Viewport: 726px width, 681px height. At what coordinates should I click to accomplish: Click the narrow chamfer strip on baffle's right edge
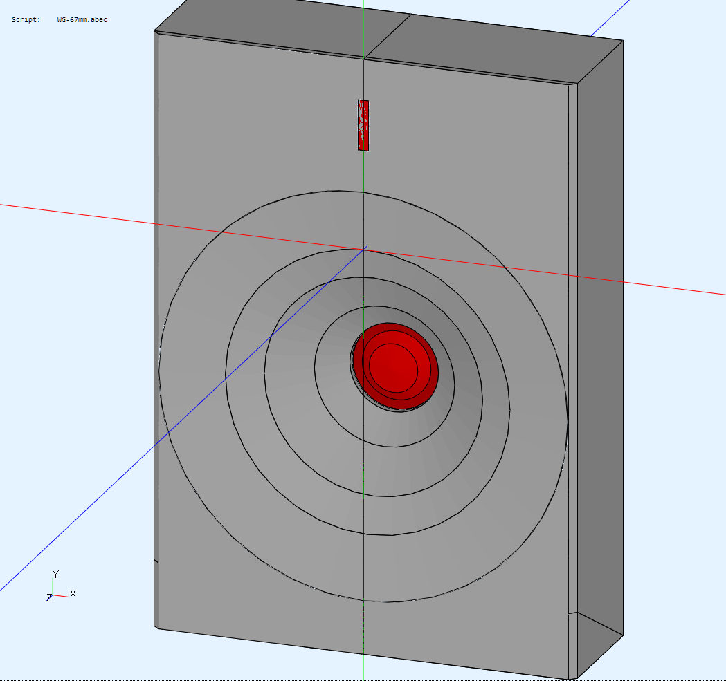(573, 346)
